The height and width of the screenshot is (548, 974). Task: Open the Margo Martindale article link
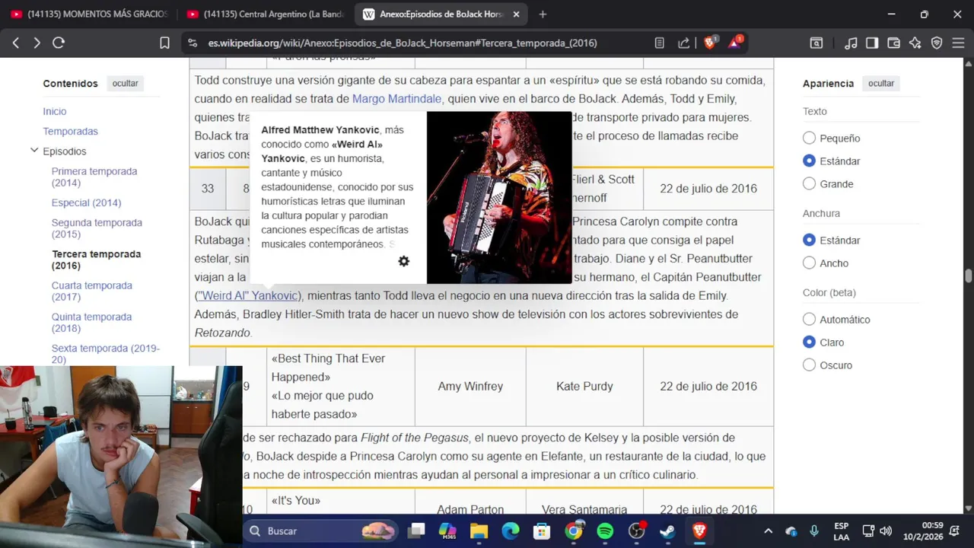(396, 99)
